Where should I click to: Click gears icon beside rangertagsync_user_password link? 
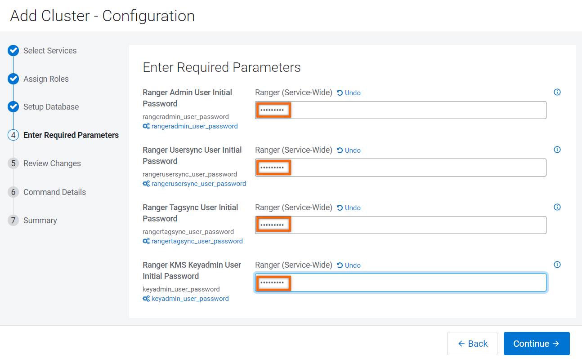(x=146, y=241)
